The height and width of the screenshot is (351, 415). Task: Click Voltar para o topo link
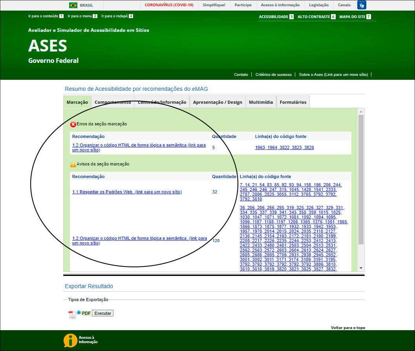348,327
